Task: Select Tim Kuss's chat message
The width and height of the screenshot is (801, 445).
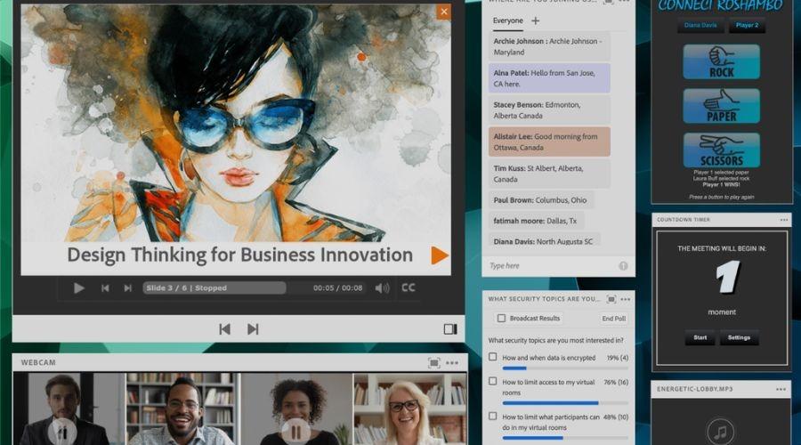Action: [549, 174]
